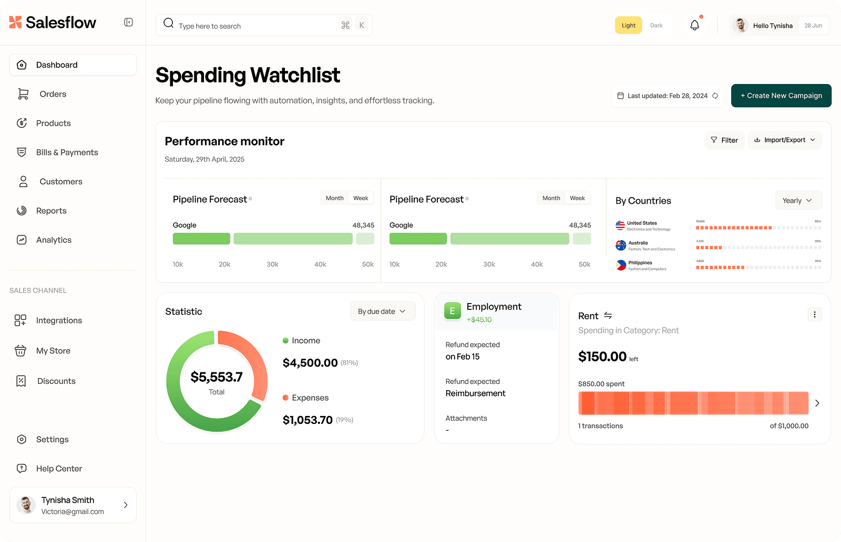
Task: Select Week in first Pipeline Forecast
Action: tap(361, 198)
